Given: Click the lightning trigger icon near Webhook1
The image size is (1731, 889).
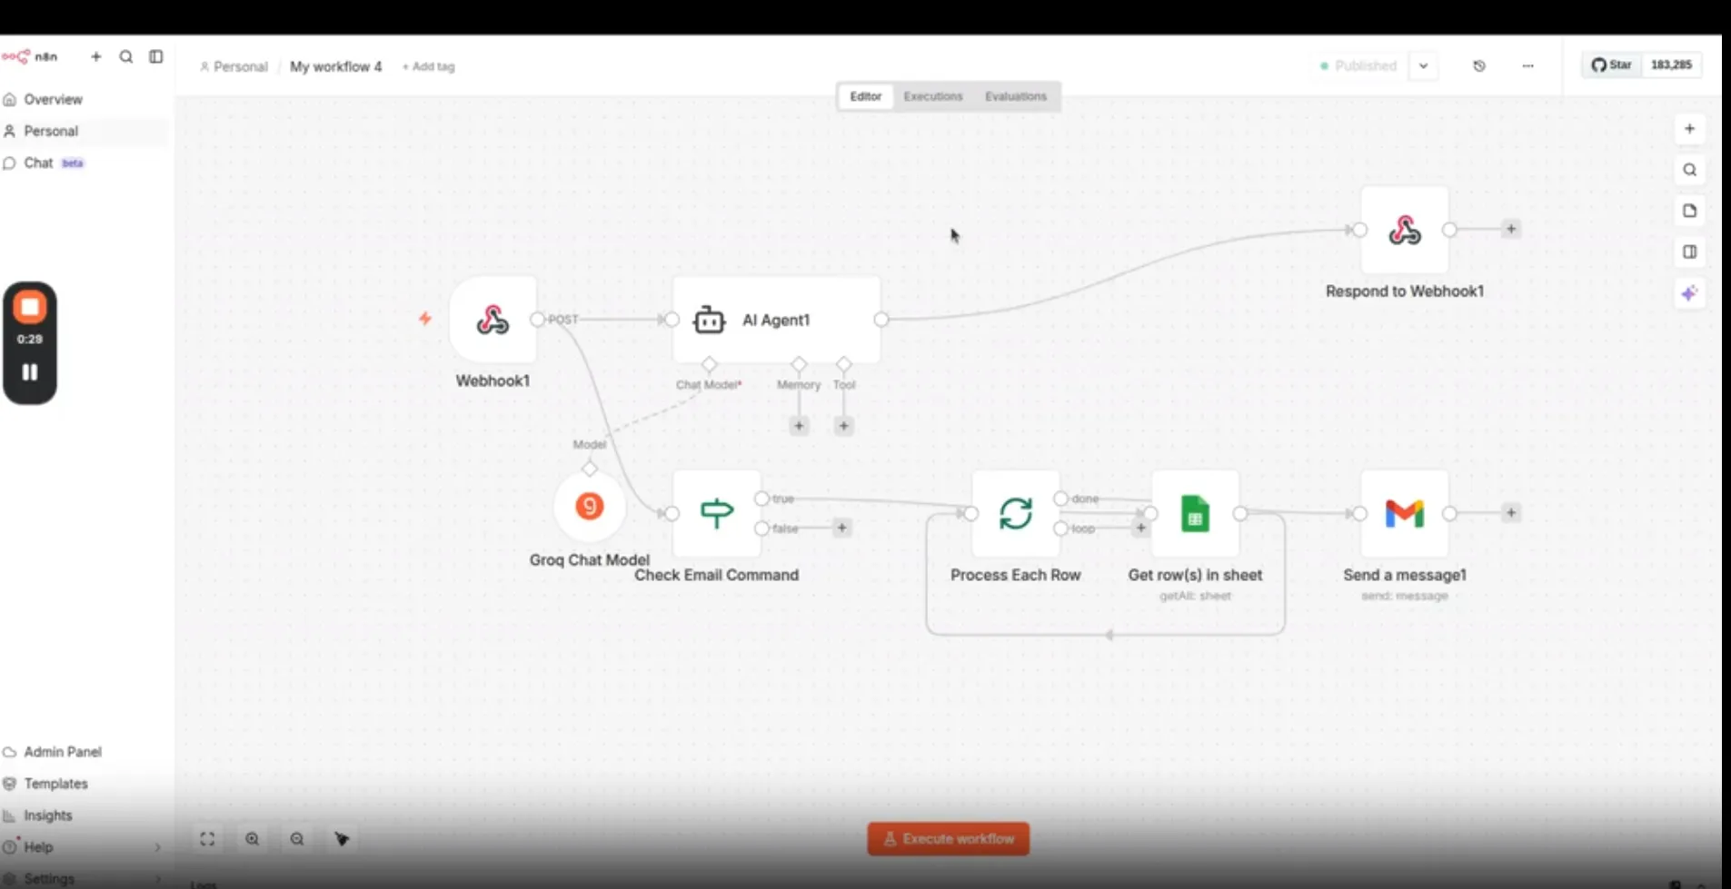Looking at the screenshot, I should [424, 318].
